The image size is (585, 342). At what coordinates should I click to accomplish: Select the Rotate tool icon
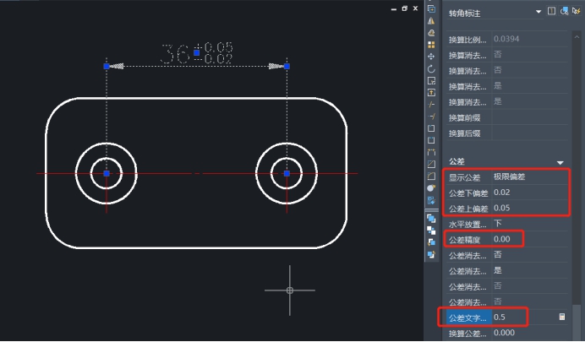pyautogui.click(x=431, y=68)
